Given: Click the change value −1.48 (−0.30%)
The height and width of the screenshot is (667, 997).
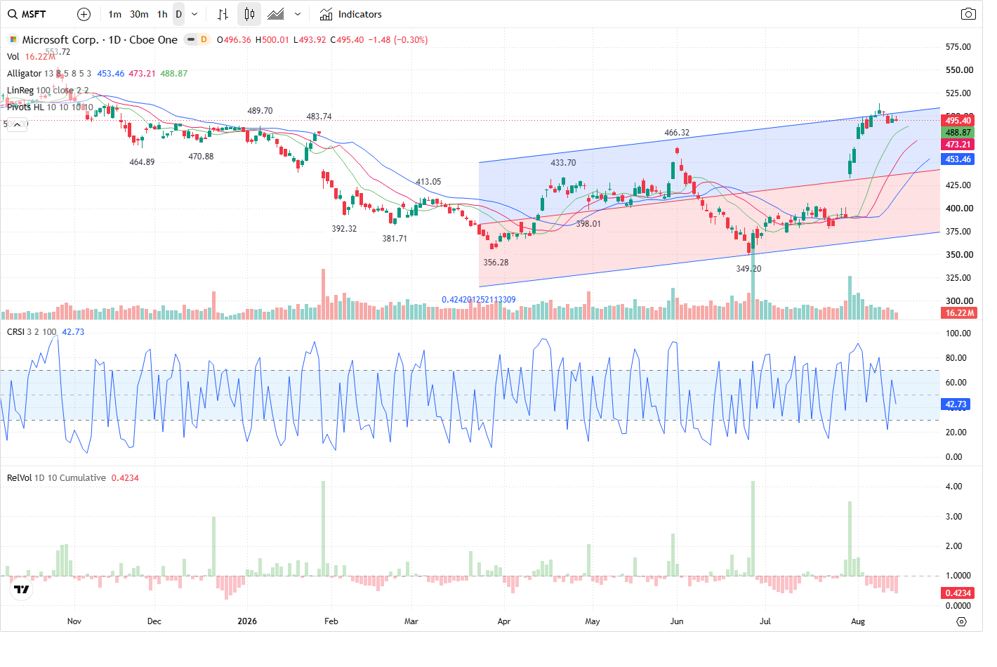Looking at the screenshot, I should tap(400, 40).
